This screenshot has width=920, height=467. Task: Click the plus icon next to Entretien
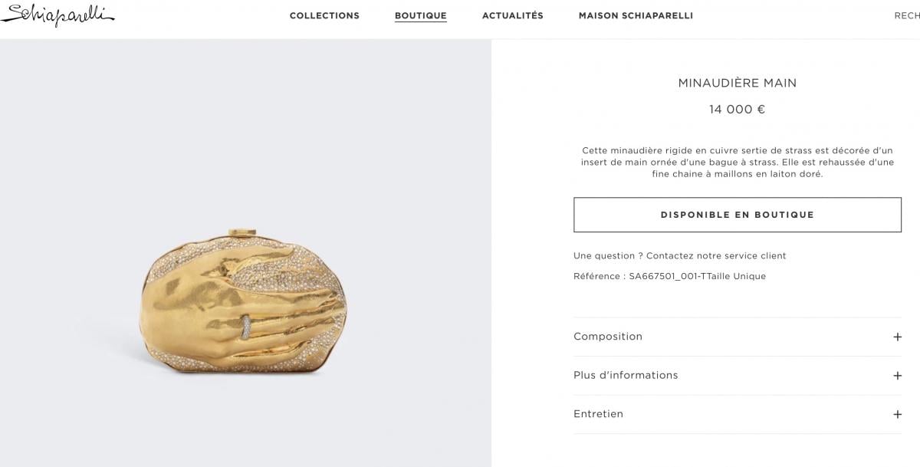click(x=897, y=414)
